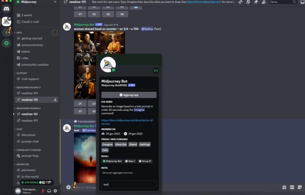Open user settings gear icon
Viewport: 305px width, 195px height.
point(55,191)
